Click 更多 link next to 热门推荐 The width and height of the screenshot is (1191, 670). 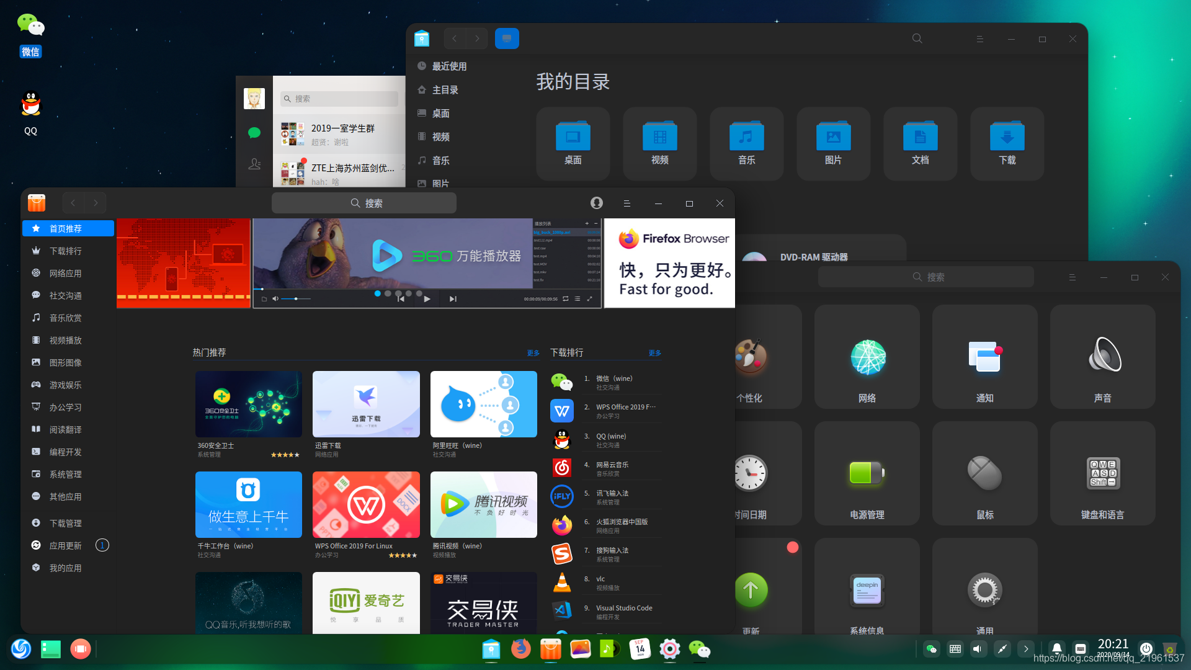click(x=533, y=352)
